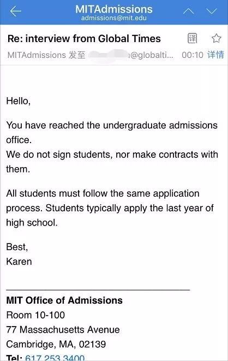Star this email

[216, 38]
